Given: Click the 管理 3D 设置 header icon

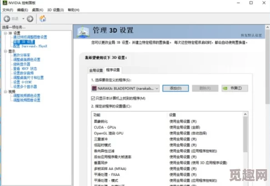Looking at the screenshot, I should click(x=83, y=32).
